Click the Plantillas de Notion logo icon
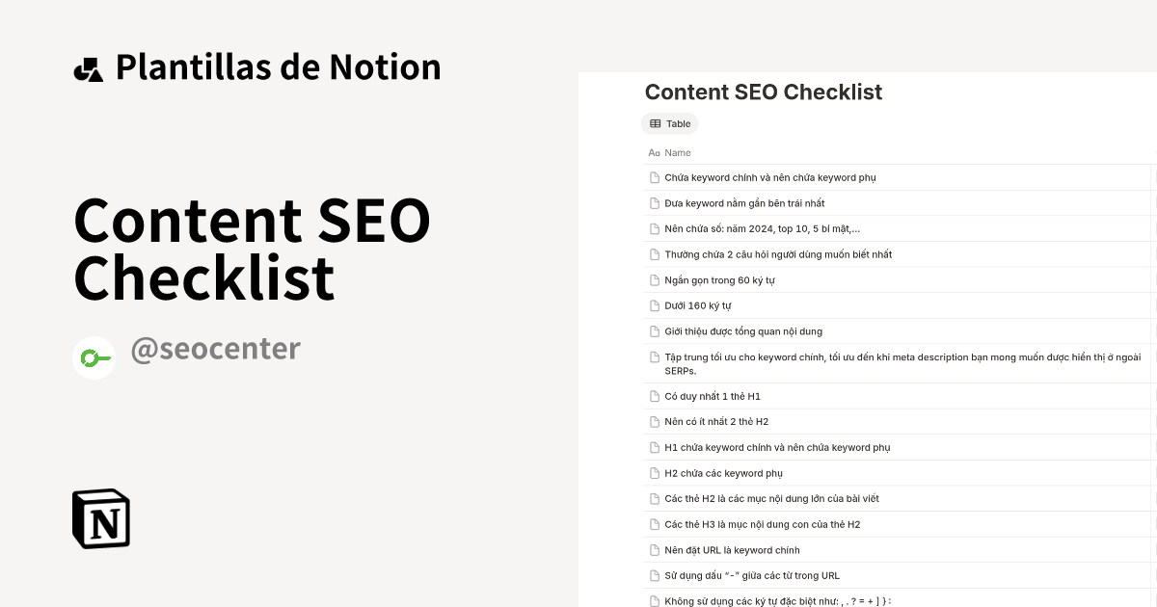Image resolution: width=1157 pixels, height=607 pixels. [x=90, y=67]
